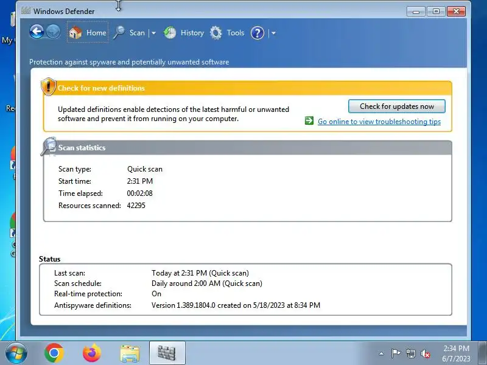Click the warning shield icon
This screenshot has height=365, width=487.
pyautogui.click(x=49, y=86)
